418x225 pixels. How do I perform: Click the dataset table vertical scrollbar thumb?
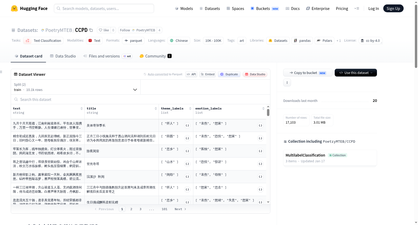[268, 112]
